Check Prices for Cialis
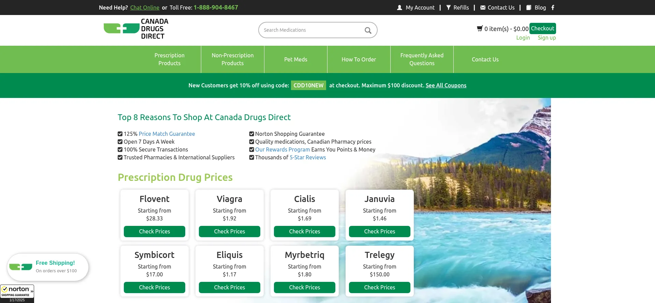This screenshot has height=303, width=655. coord(305,231)
